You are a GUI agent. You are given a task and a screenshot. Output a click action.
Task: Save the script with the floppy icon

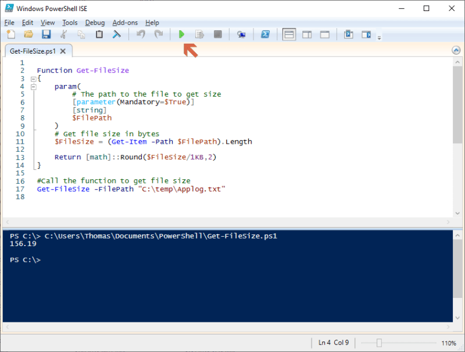tap(46, 34)
